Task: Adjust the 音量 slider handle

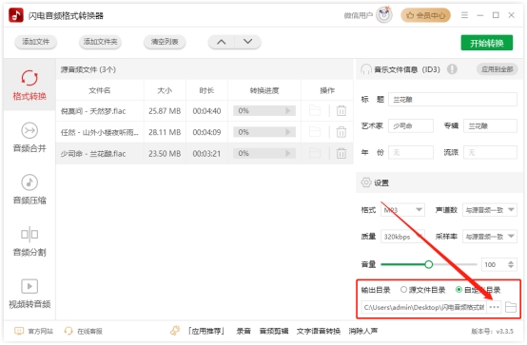Action: click(x=428, y=264)
